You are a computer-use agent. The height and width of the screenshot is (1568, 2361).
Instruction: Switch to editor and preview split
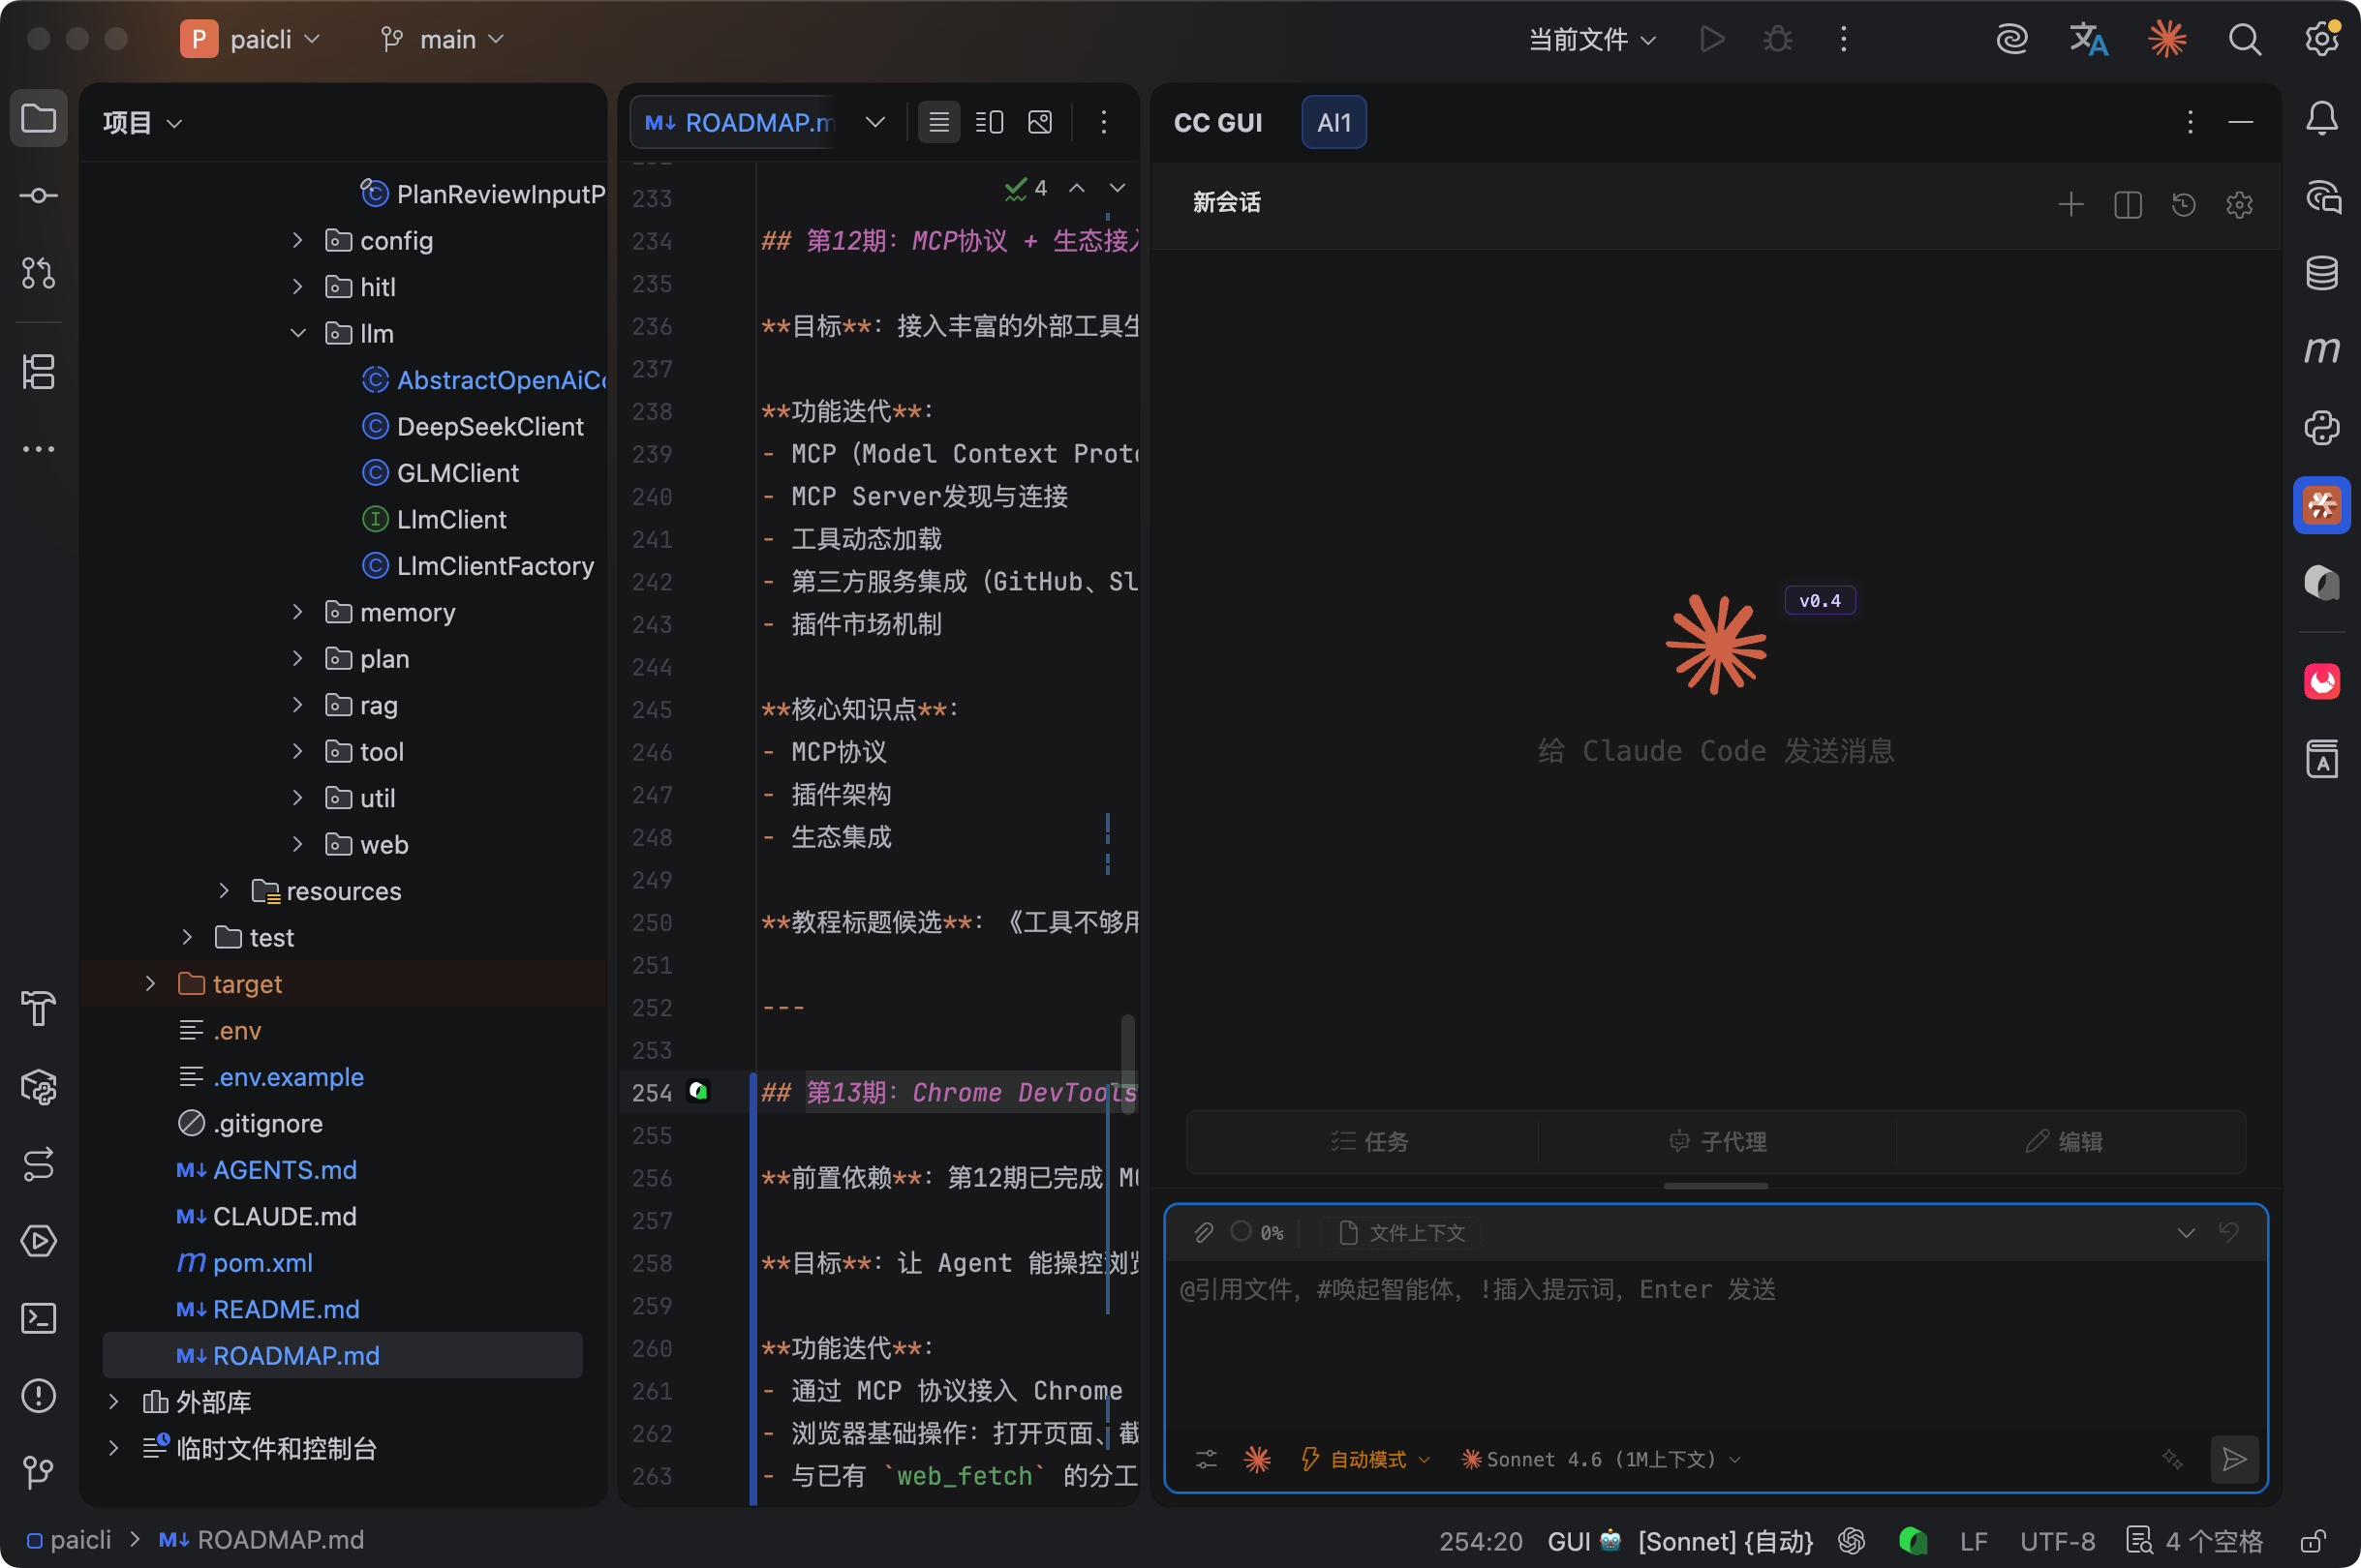989,122
